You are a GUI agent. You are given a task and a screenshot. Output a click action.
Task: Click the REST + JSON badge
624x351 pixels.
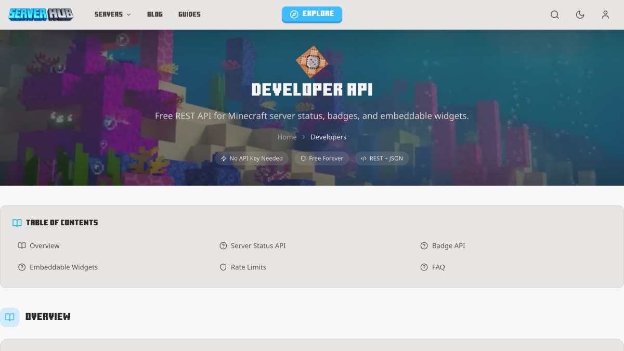point(382,159)
